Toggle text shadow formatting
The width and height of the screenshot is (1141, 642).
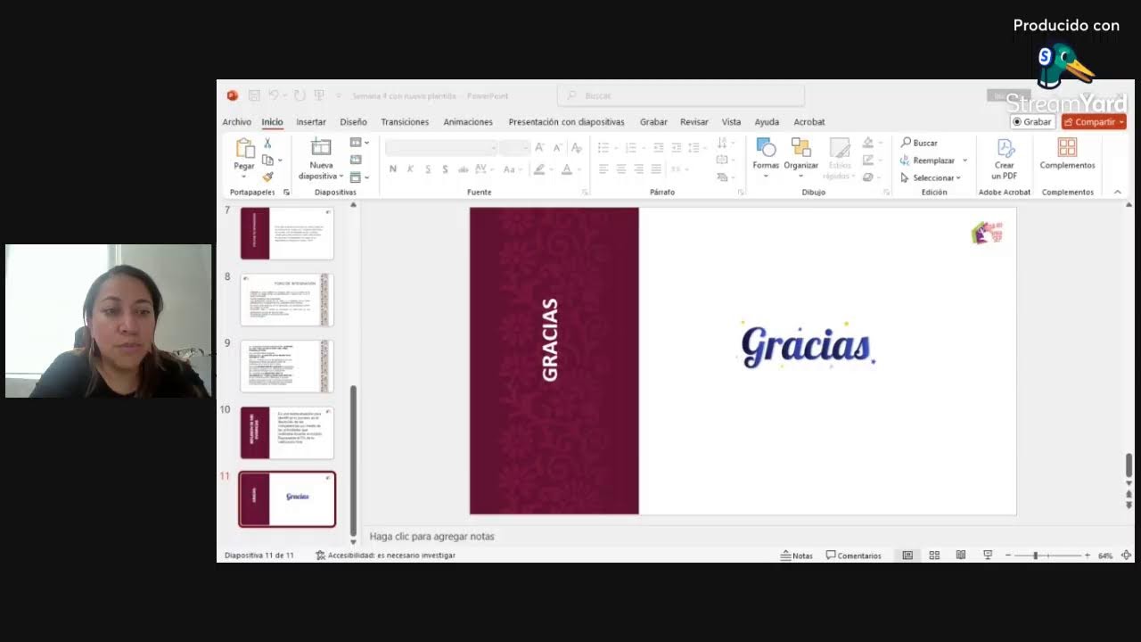tap(445, 169)
